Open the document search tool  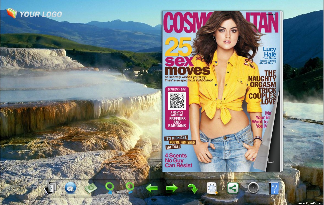[212, 188]
